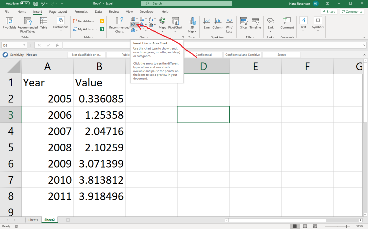Open the Name Box dropdown arrow
Viewport: 368px width, 229px height.
24,45
